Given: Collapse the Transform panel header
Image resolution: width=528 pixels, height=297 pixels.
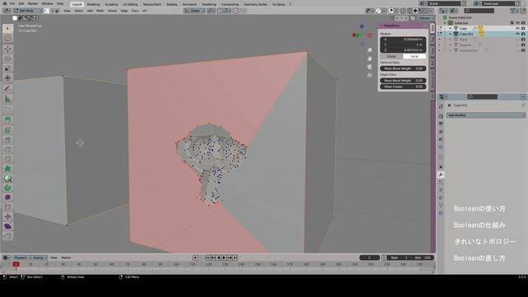Looking at the screenshot, I should (x=403, y=26).
